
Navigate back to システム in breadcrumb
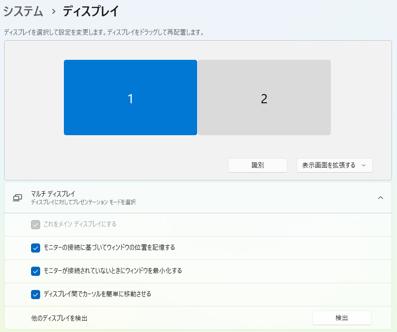pyautogui.click(x=23, y=11)
